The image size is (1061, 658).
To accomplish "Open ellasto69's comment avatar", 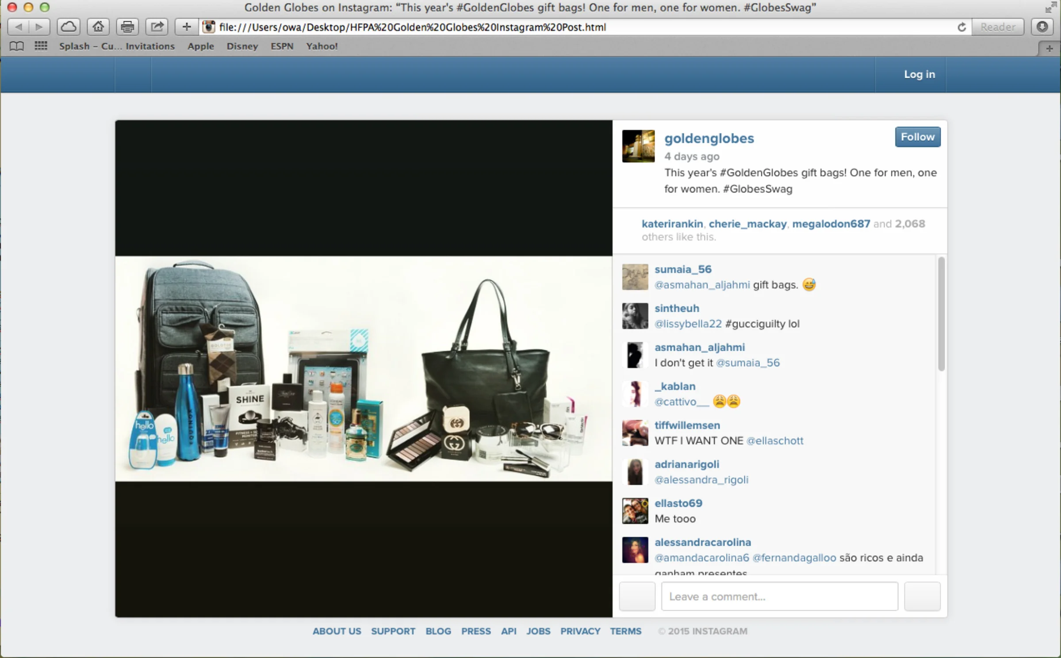I will click(x=635, y=511).
